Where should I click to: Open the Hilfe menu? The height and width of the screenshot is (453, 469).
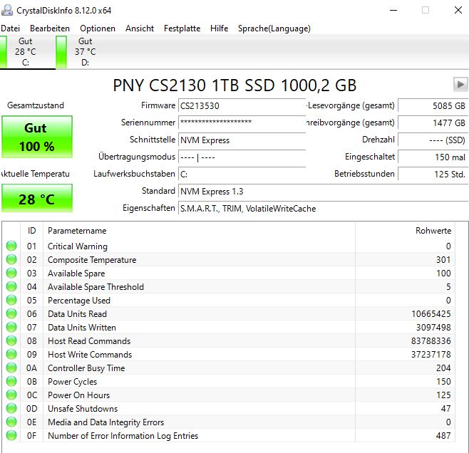[x=219, y=28]
